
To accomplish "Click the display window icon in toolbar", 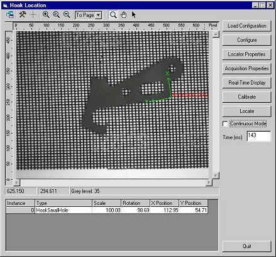I will coord(10,14).
